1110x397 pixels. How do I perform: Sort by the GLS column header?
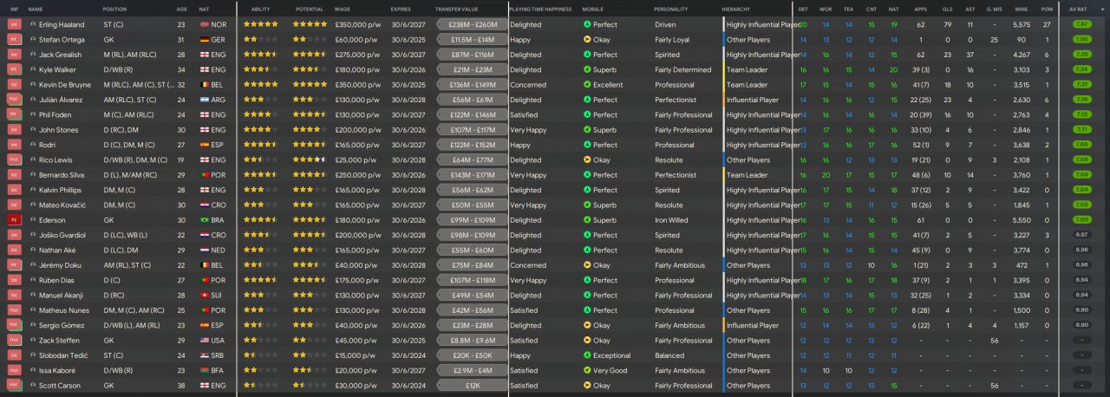click(946, 9)
